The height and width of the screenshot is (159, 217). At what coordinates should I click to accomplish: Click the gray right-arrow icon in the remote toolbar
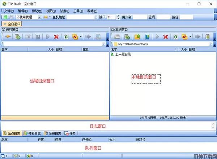click(x=88, y=37)
